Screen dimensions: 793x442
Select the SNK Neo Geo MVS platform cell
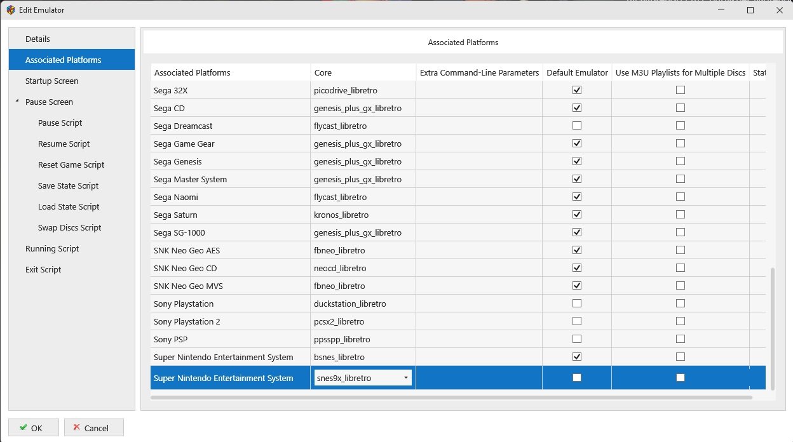point(231,286)
